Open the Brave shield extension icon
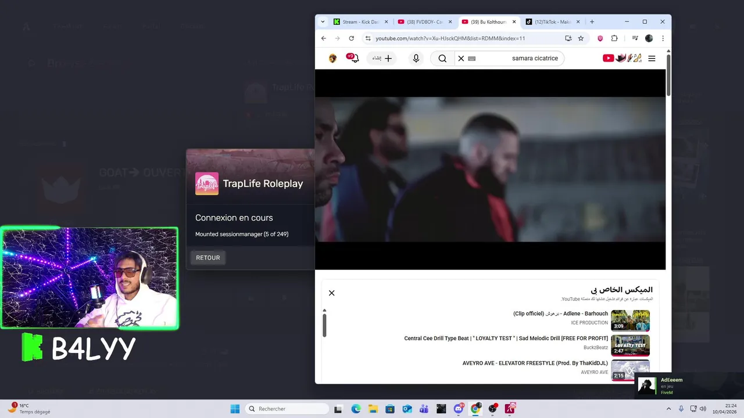 (x=600, y=38)
